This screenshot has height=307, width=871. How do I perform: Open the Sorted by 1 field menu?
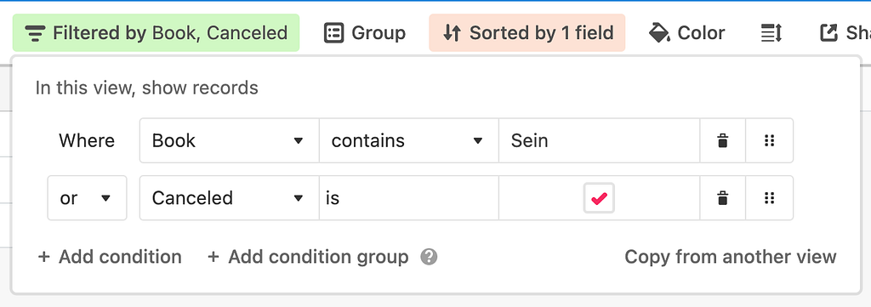pos(527,33)
